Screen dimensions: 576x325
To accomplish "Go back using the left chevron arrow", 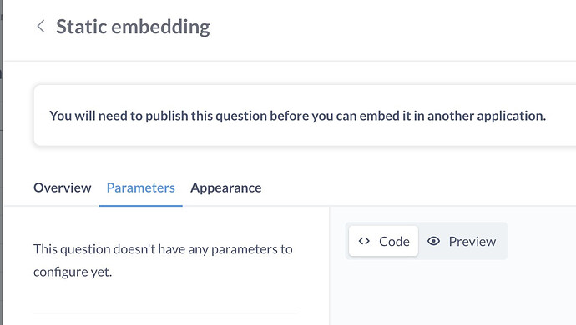I will 41,27.
